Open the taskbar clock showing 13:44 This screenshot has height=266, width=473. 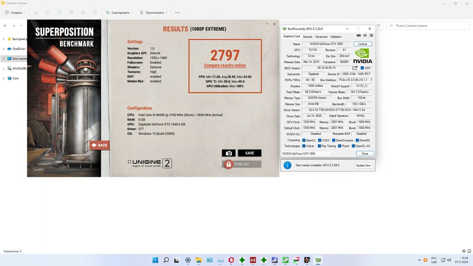tap(462, 260)
